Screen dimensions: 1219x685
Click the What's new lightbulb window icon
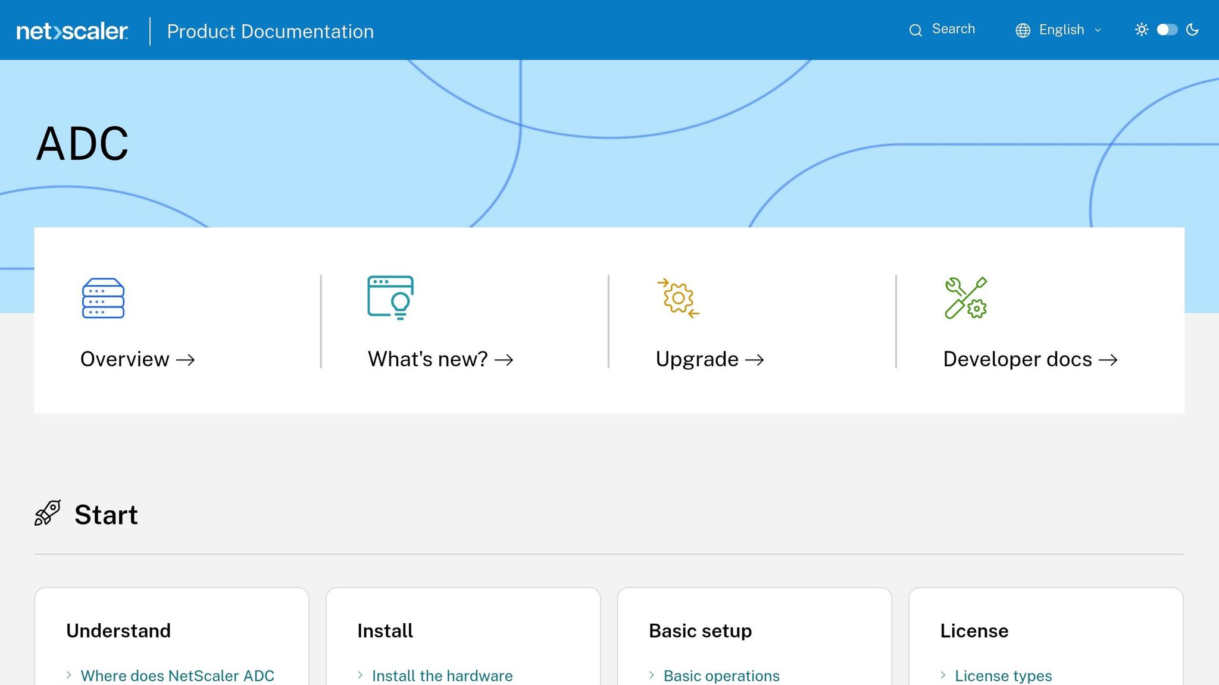(390, 297)
